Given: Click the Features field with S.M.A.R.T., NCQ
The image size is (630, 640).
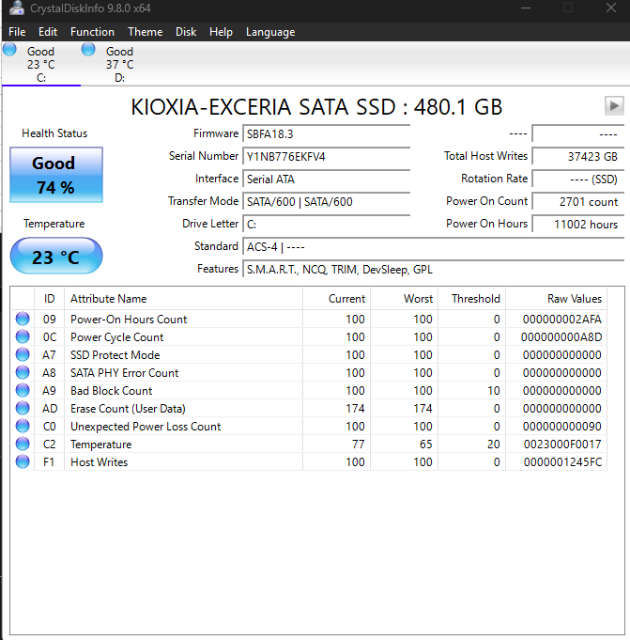Looking at the screenshot, I should (434, 270).
